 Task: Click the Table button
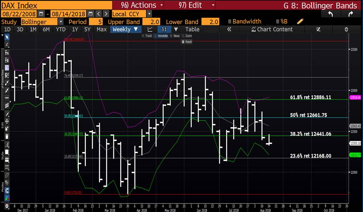click(x=192, y=29)
